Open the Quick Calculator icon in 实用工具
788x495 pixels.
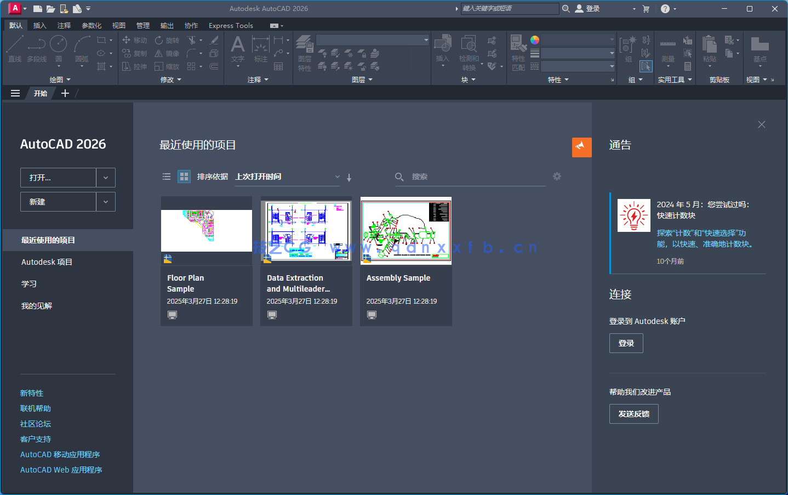(688, 66)
